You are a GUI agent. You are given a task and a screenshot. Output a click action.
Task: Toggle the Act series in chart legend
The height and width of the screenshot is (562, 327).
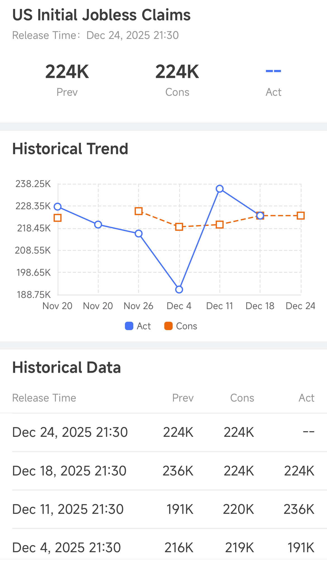click(138, 326)
